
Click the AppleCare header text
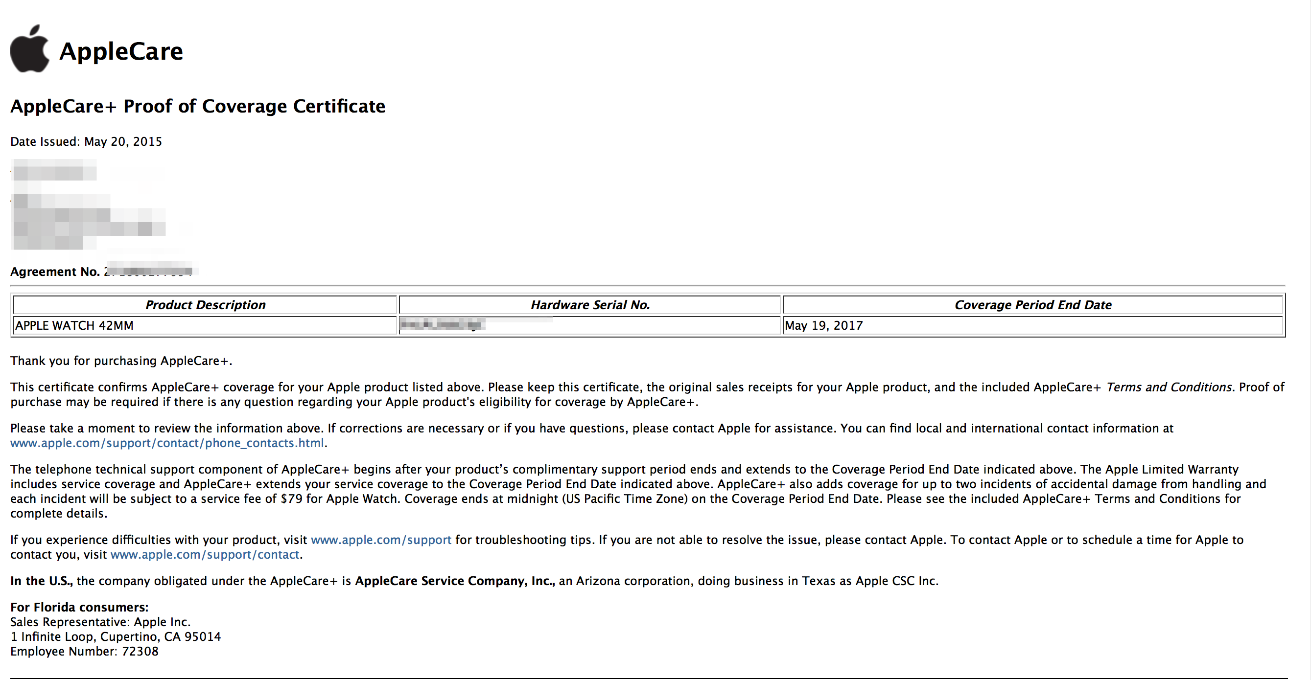coord(120,51)
